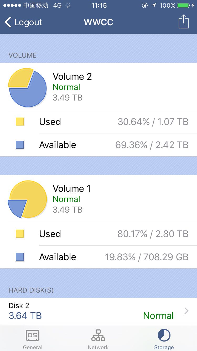Tap Volume 2 used 1.07 TB value
Viewport: 197px width, 351px height.
click(173, 122)
